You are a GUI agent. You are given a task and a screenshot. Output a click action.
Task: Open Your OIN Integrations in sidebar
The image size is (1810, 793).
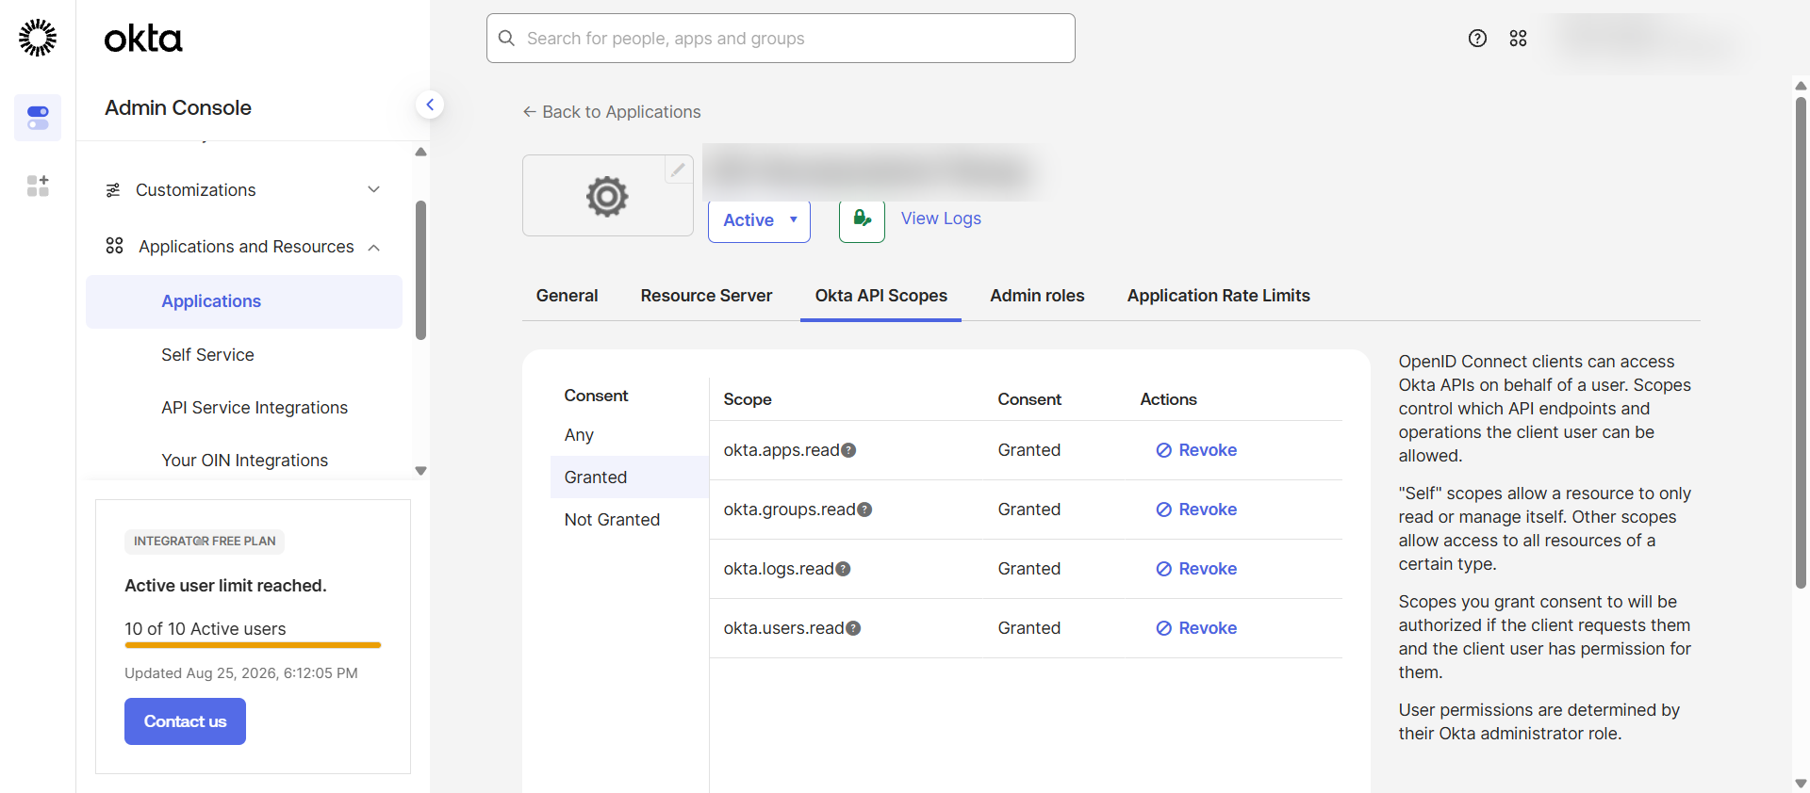(244, 461)
